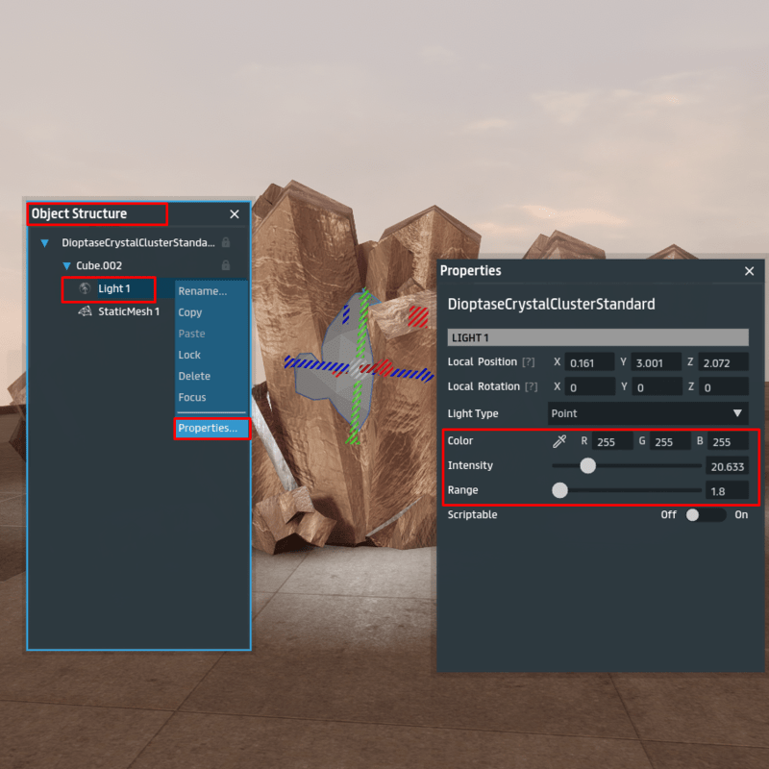This screenshot has width=769, height=769.
Task: Click lock icon beside DioptaseCrystalClusterStandard
Action: 226,243
